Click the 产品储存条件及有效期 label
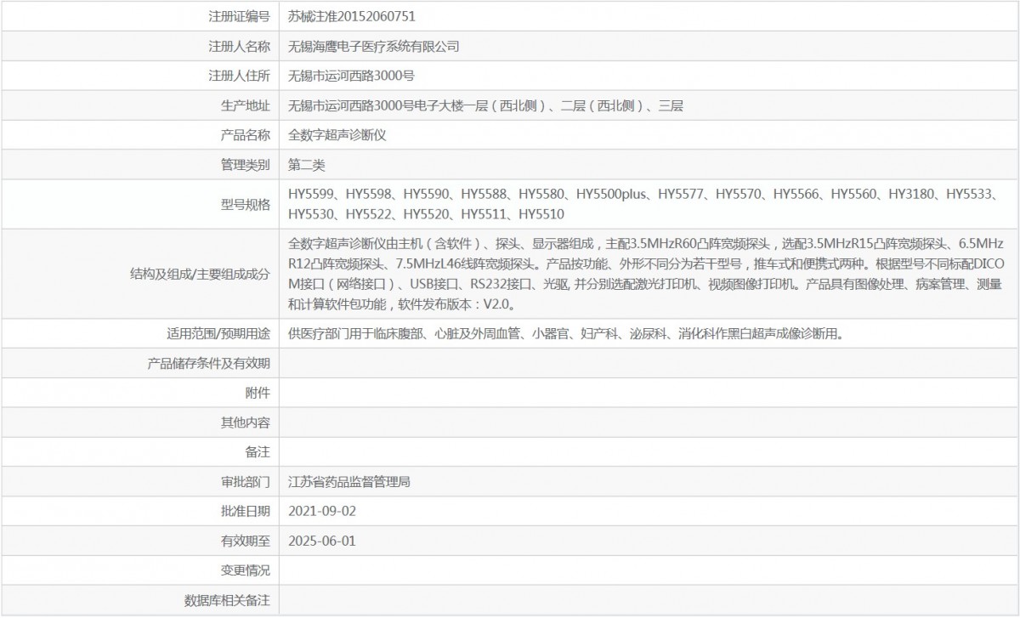This screenshot has height=618, width=1020. pos(209,363)
